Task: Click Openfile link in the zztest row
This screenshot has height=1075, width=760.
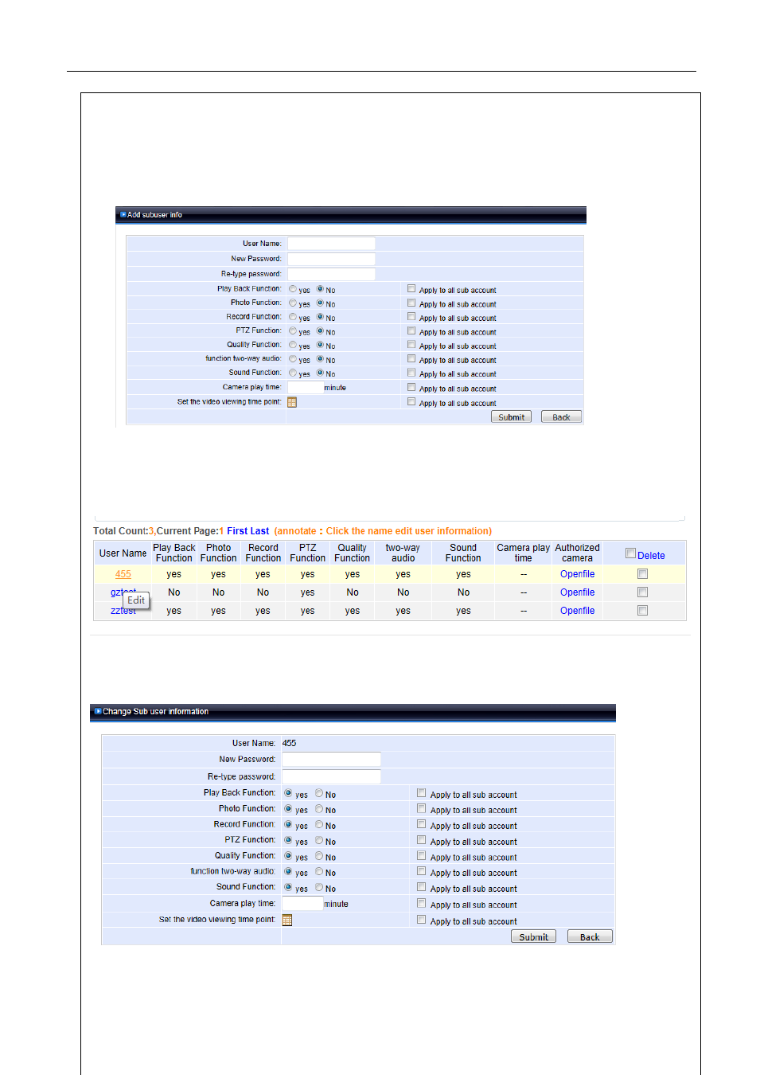Action: [577, 611]
